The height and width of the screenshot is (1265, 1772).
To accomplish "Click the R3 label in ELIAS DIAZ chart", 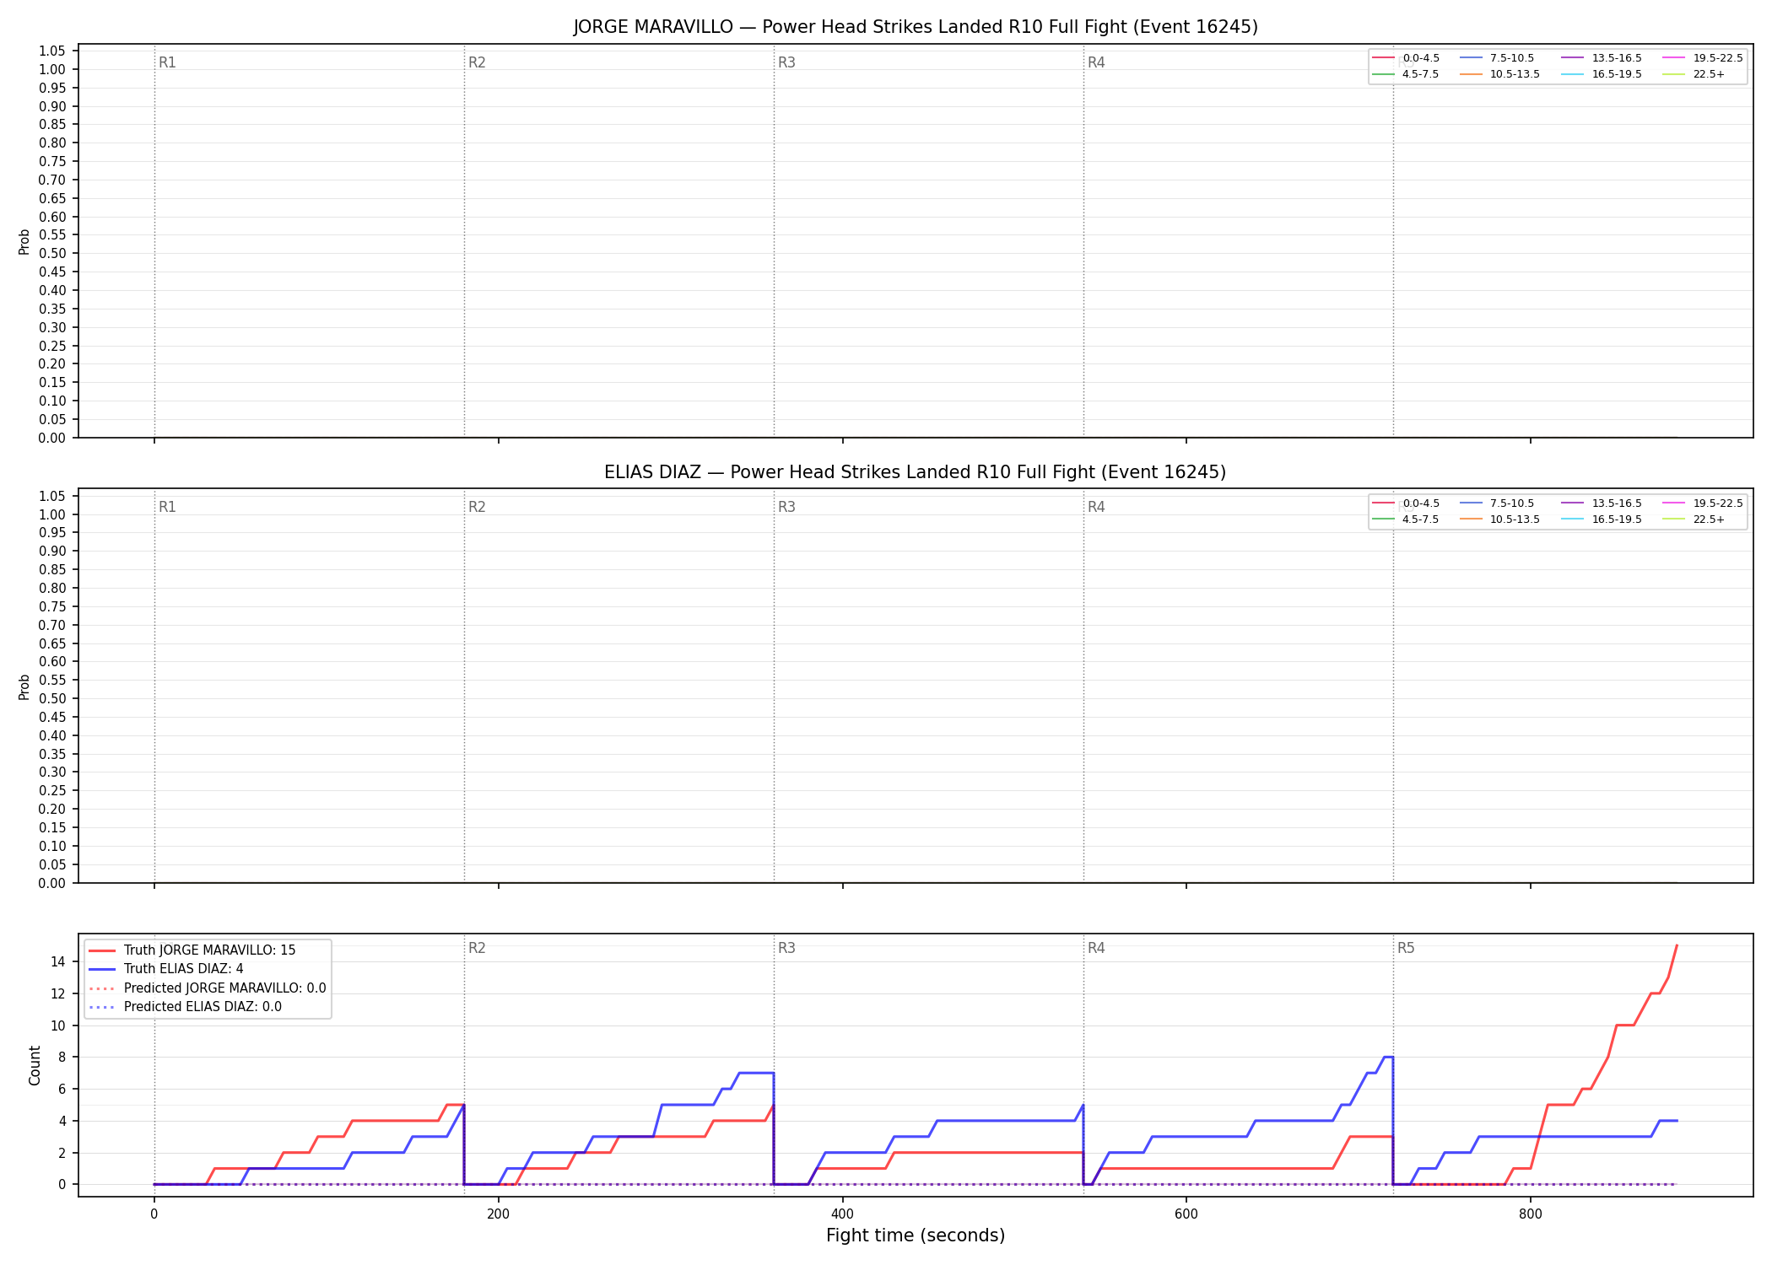I will click(786, 507).
